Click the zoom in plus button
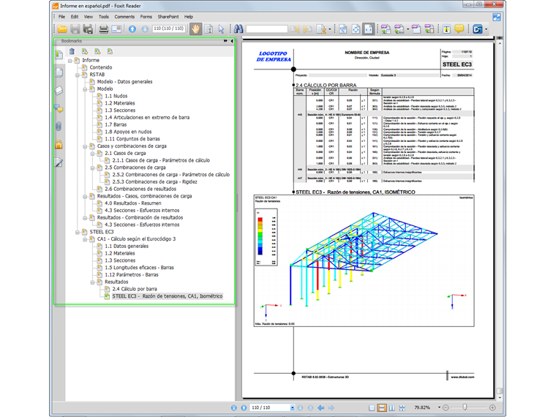Screen dimensions: 556x417 point(492,407)
